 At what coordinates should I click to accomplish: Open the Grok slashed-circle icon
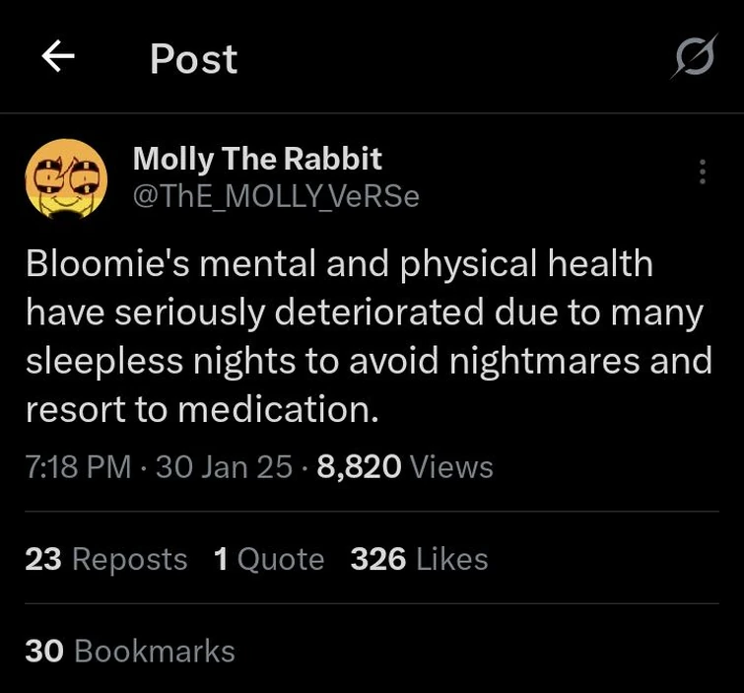[694, 61]
